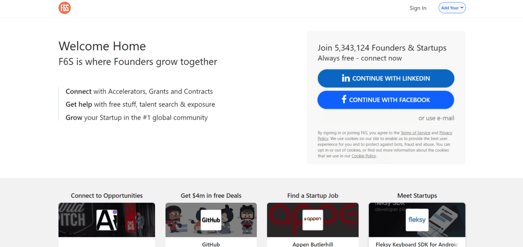This screenshot has width=523, height=247.
Task: Open the Sign In page
Action: [x=418, y=8]
